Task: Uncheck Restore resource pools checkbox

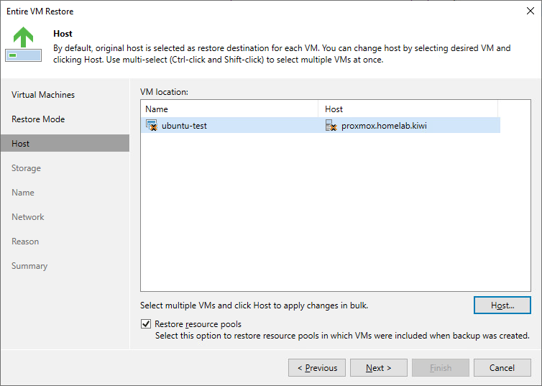Action: point(147,324)
